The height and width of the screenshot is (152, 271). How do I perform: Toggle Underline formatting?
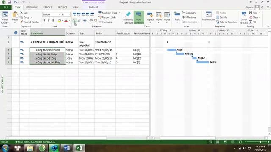pos(53,20)
